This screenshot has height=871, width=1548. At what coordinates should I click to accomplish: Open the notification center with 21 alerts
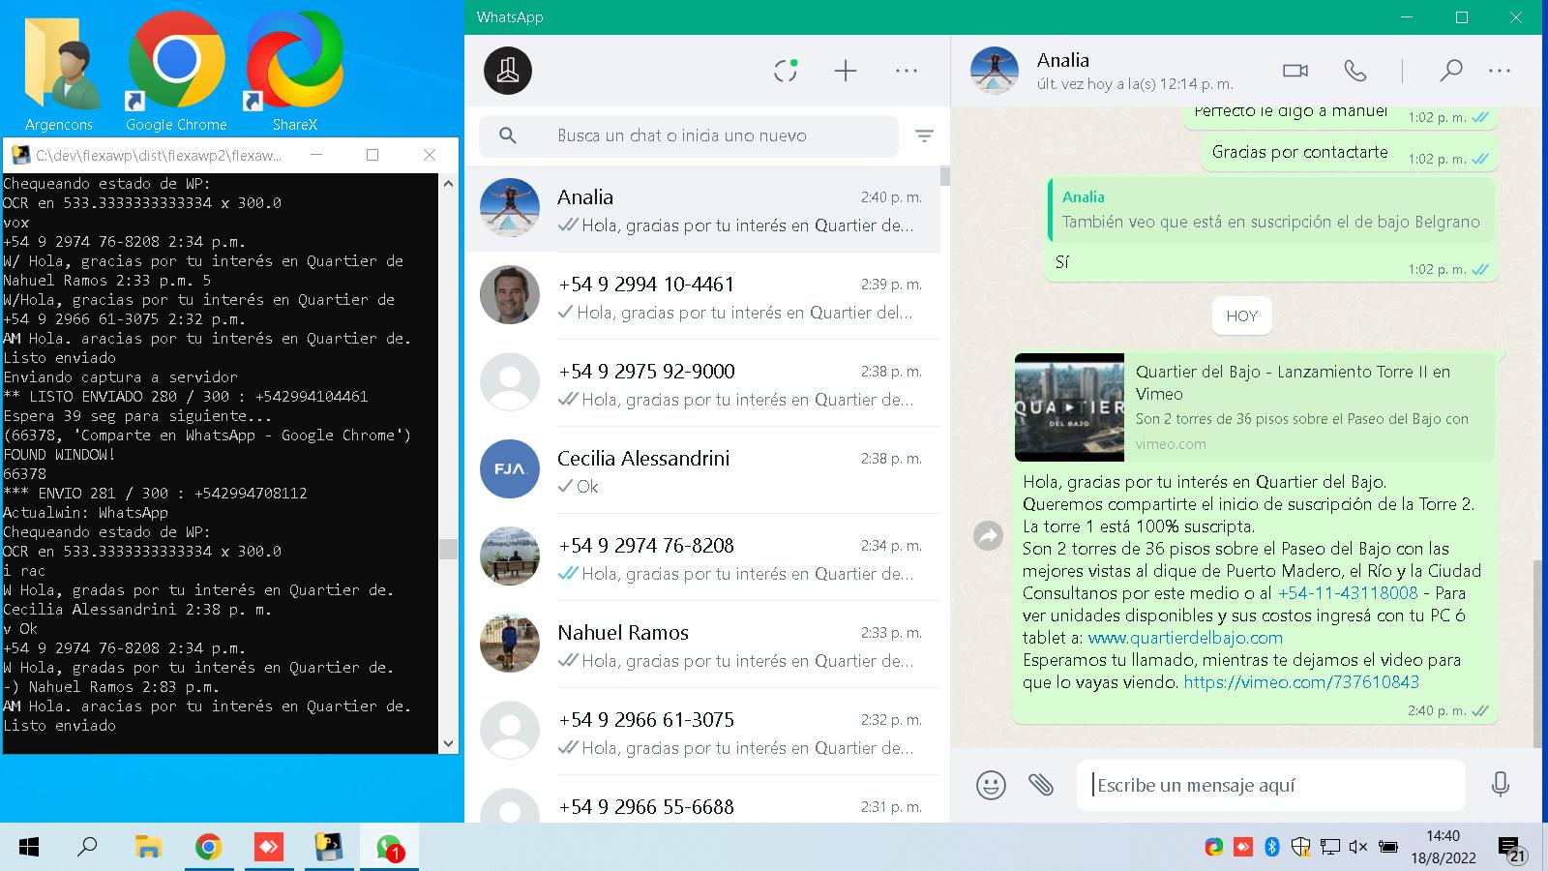click(1511, 849)
